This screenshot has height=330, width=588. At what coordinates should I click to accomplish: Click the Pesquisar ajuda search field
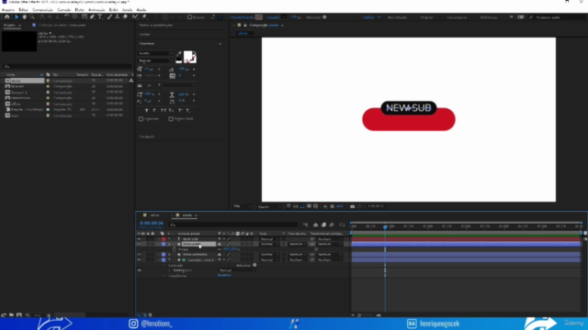point(557,17)
